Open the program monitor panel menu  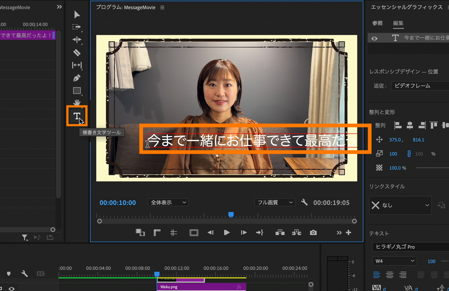[x=162, y=7]
